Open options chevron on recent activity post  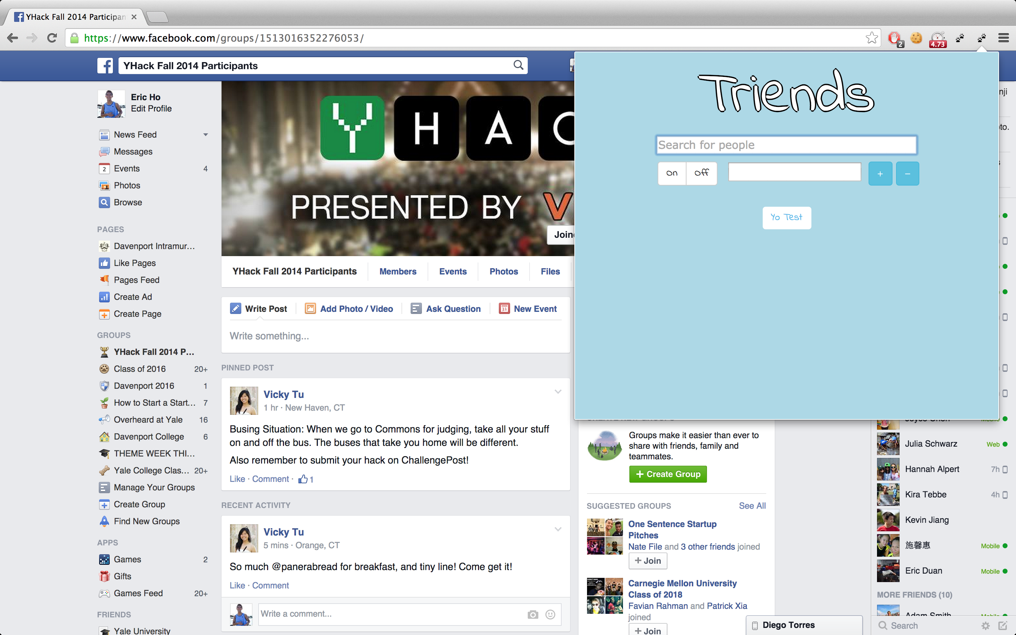[558, 529]
